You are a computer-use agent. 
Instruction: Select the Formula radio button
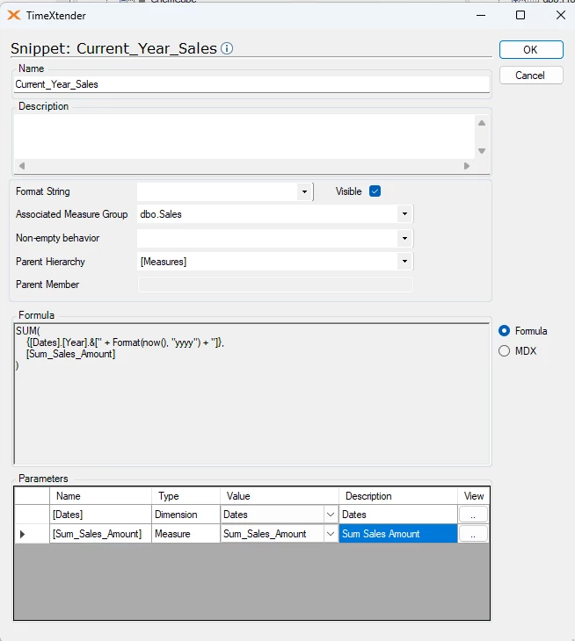click(504, 331)
